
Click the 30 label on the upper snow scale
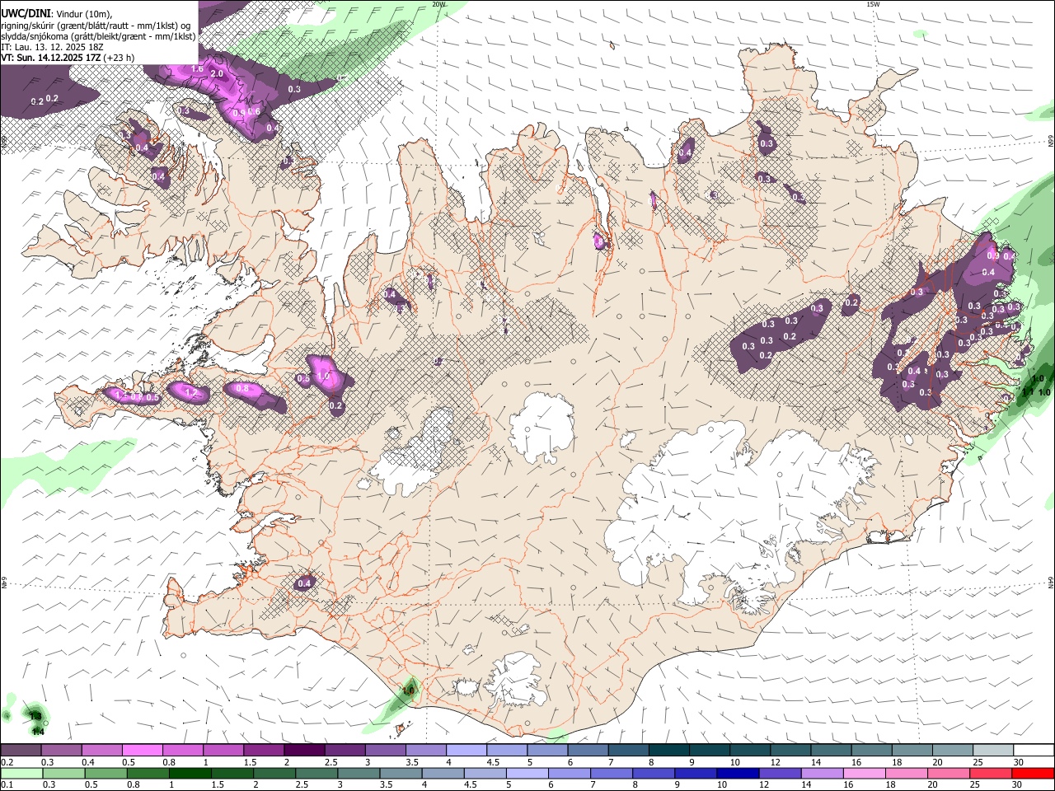coord(1018,762)
